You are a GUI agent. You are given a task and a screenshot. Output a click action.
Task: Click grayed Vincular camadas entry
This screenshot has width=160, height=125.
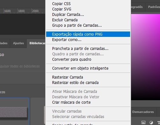pyautogui.click(x=88, y=111)
